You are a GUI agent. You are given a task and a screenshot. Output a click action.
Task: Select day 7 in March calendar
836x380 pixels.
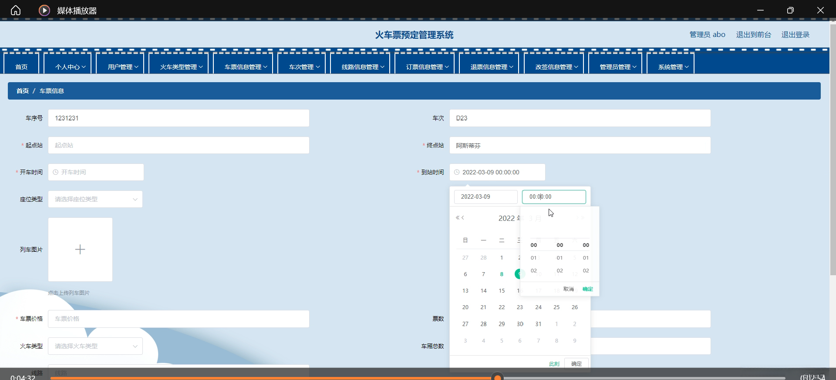(x=483, y=274)
